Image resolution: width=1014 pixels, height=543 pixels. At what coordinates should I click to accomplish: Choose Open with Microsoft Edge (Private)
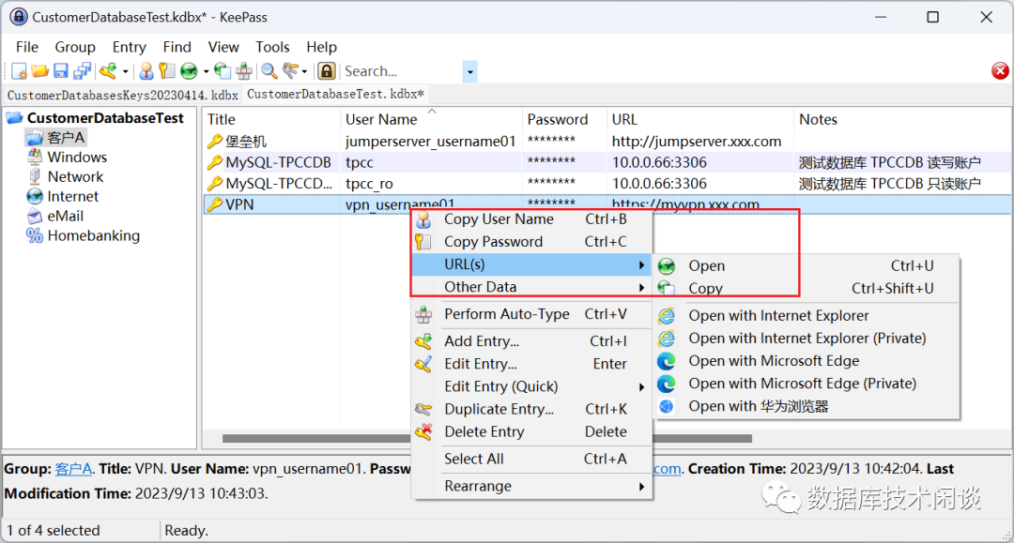[x=806, y=384]
